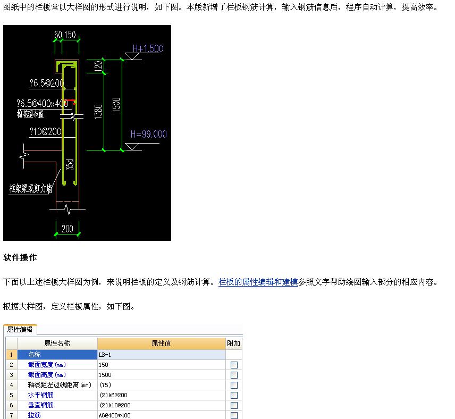Check the 附加 checkbox for 截面高度 row

pos(234,375)
